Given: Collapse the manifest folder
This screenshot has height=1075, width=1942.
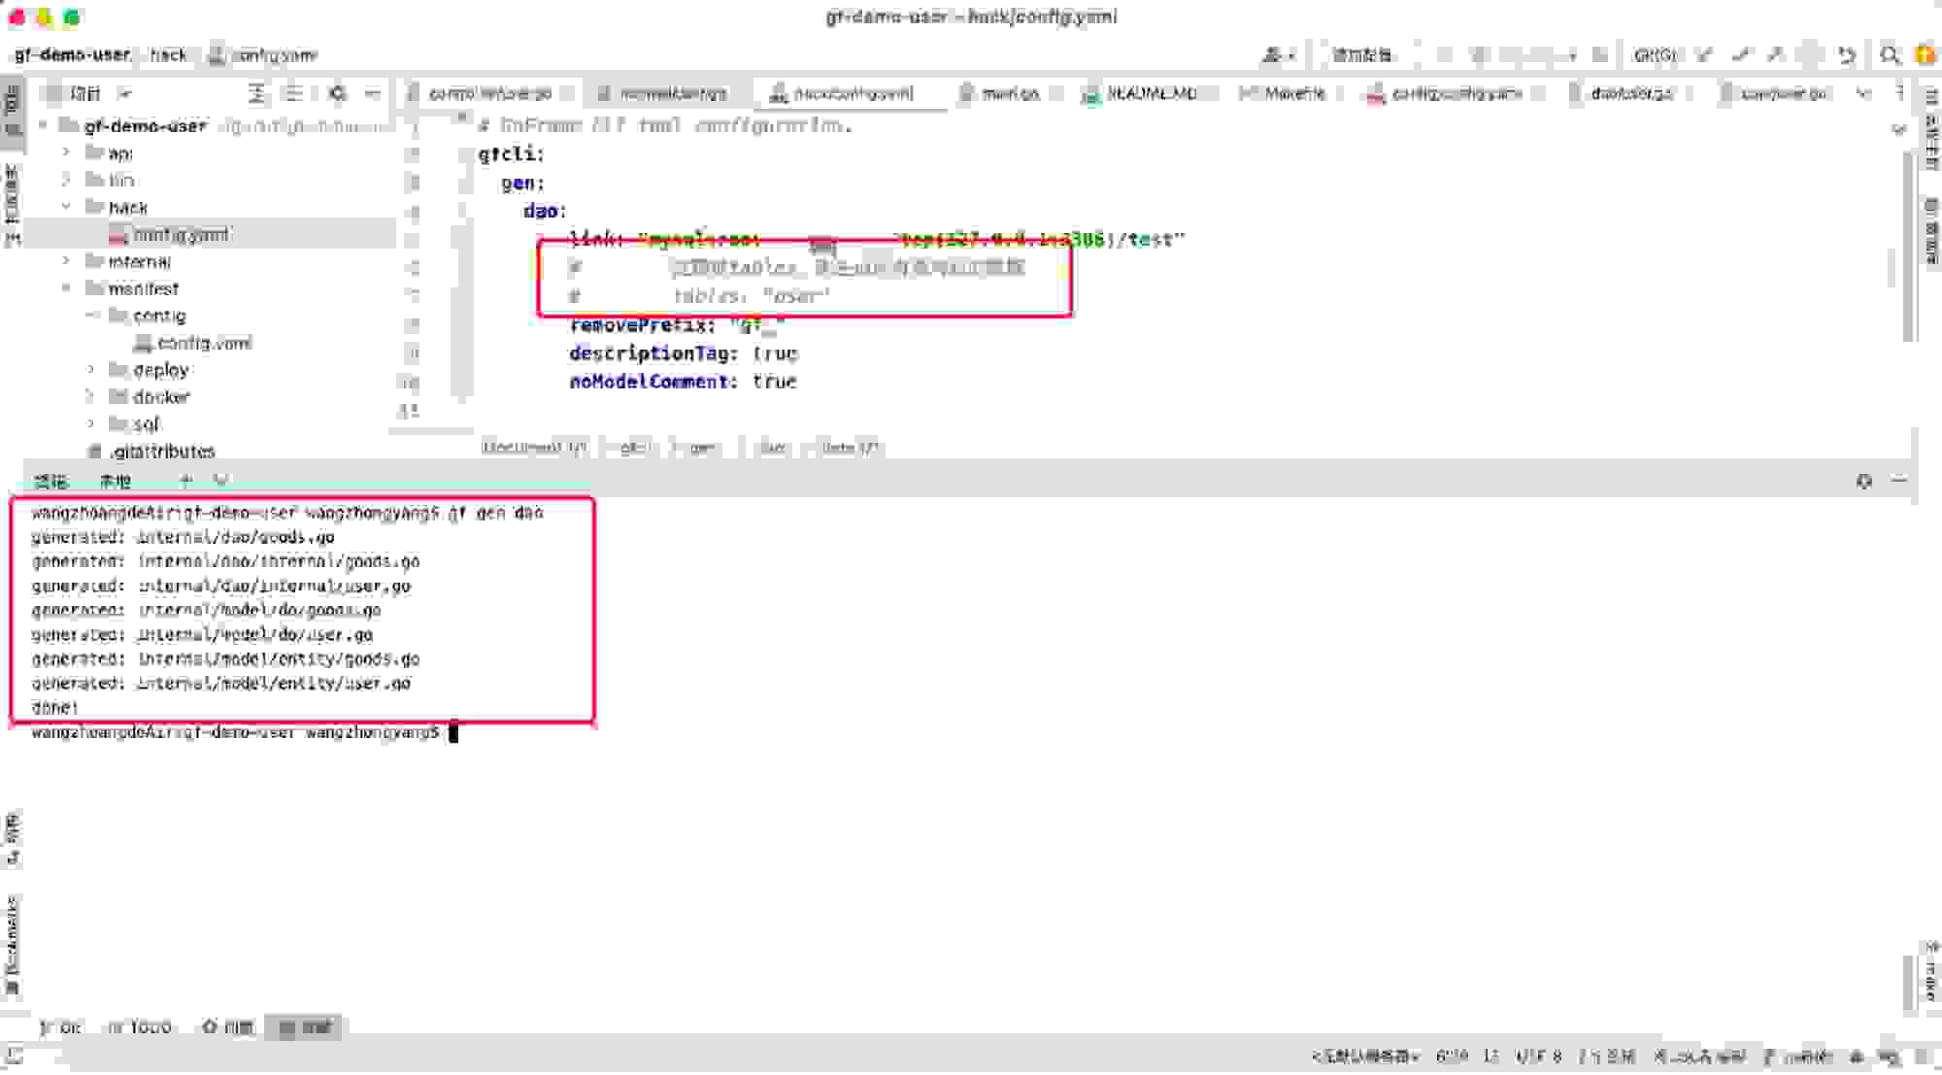Looking at the screenshot, I should click(x=66, y=288).
